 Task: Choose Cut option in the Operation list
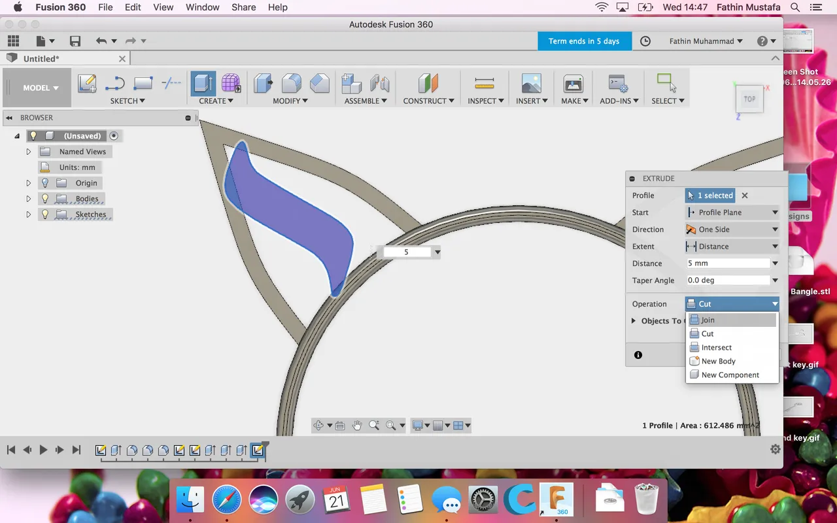click(x=732, y=333)
